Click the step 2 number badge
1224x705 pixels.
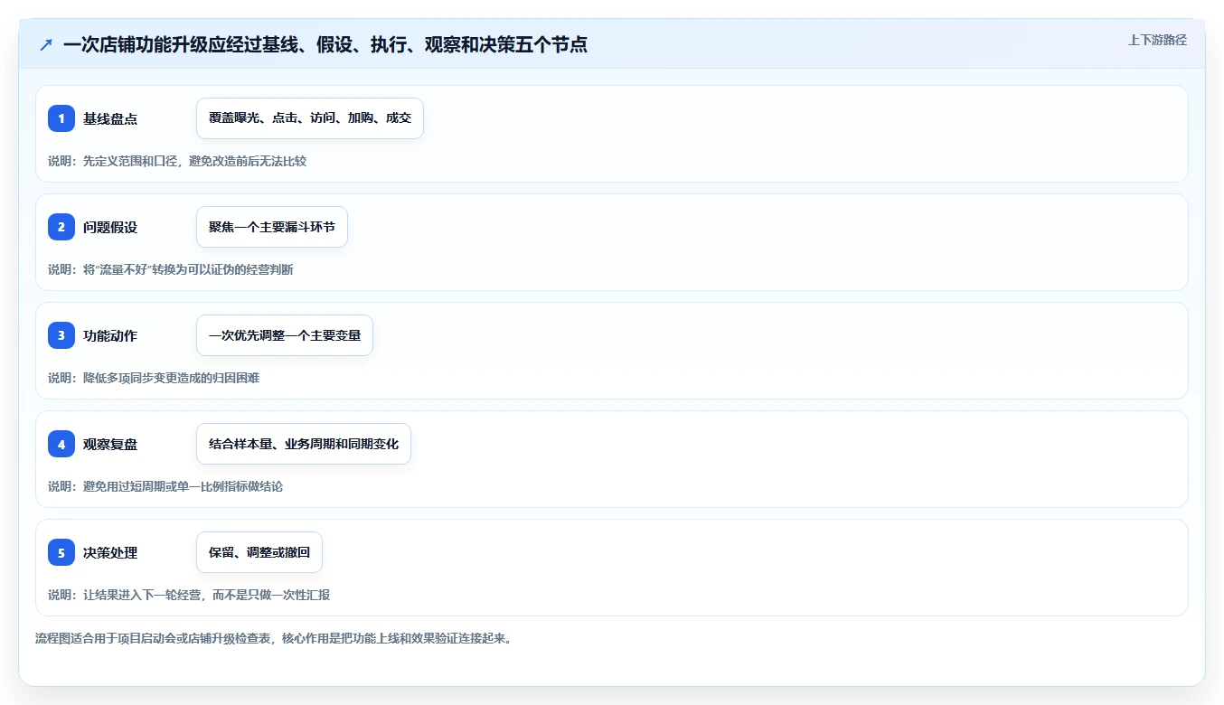[x=61, y=227]
